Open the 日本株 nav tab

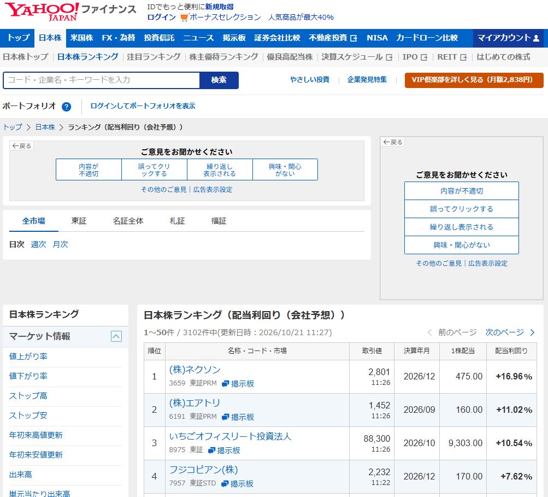click(50, 38)
